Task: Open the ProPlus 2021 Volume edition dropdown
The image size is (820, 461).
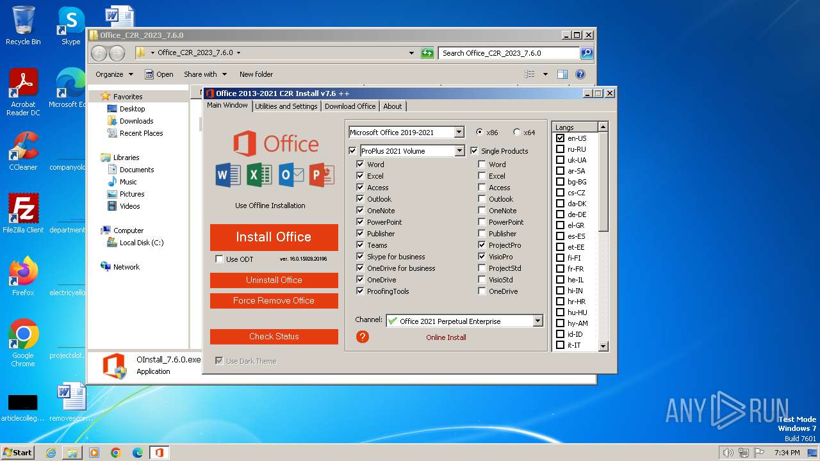Action: click(x=459, y=151)
